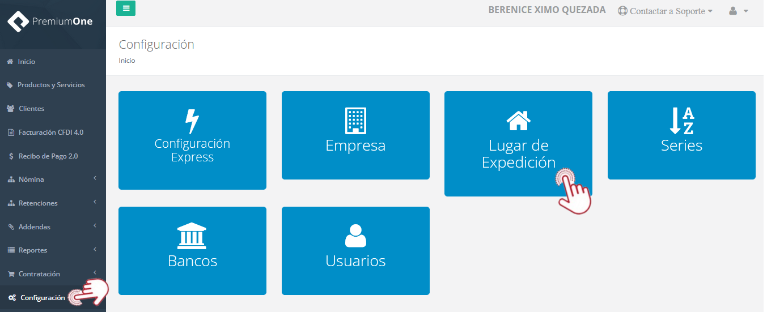Viewport: 767px width, 312px height.
Task: Open Recibo de Pago 2.0
Action: (48, 156)
